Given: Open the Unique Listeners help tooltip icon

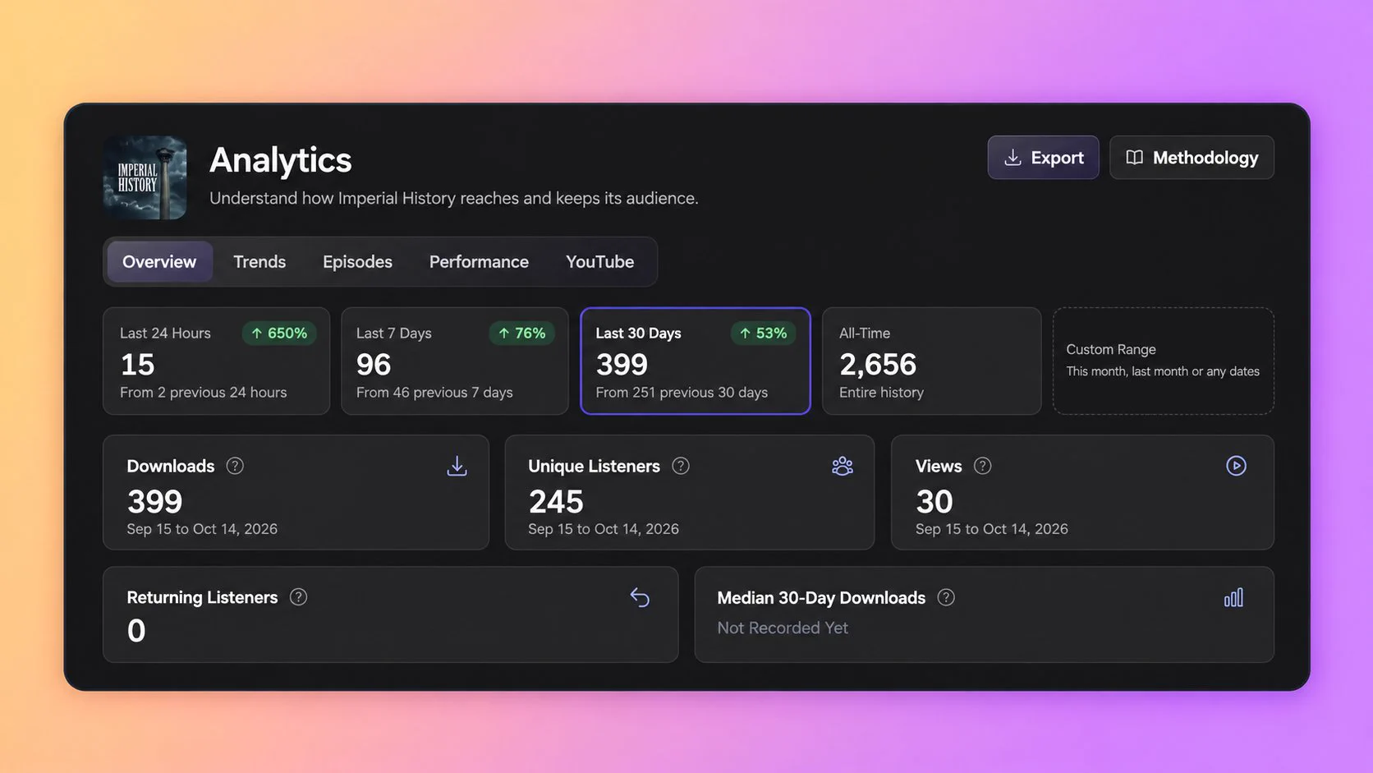Looking at the screenshot, I should pyautogui.click(x=681, y=466).
